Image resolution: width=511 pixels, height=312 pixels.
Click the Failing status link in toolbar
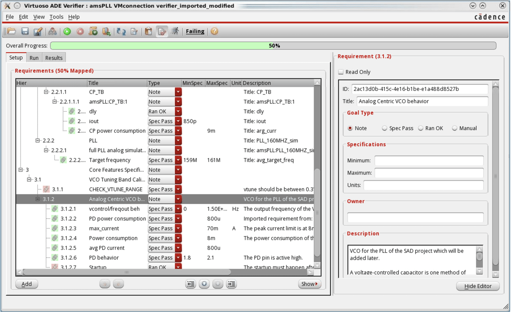click(195, 31)
